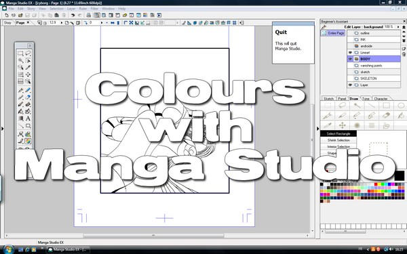407x254 pixels.
Task: Click the Intense Selection option
Action: (x=338, y=147)
